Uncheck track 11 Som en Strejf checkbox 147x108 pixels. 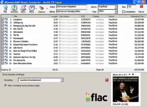3,51
